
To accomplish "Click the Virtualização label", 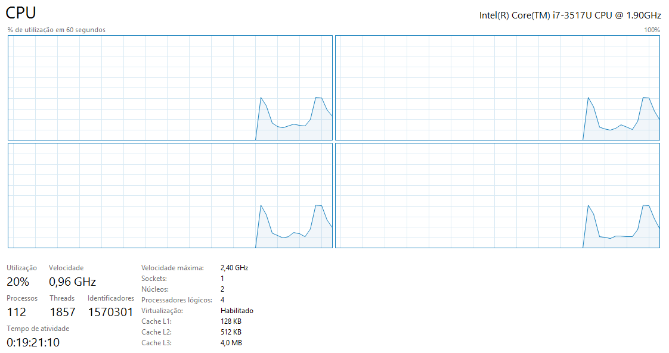I will 162,311.
